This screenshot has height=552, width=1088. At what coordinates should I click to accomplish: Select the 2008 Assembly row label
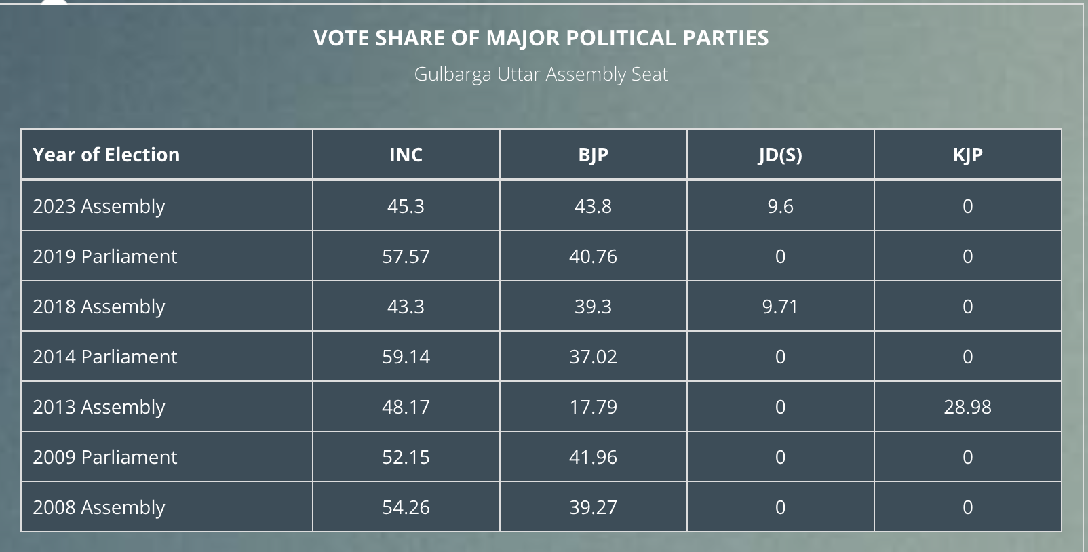tap(99, 507)
